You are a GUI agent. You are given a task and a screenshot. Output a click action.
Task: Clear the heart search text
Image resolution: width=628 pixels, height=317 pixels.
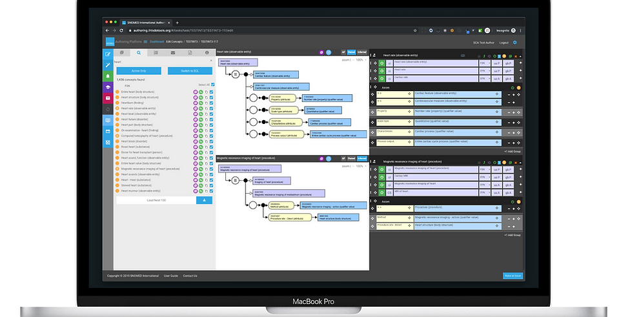click(x=211, y=61)
